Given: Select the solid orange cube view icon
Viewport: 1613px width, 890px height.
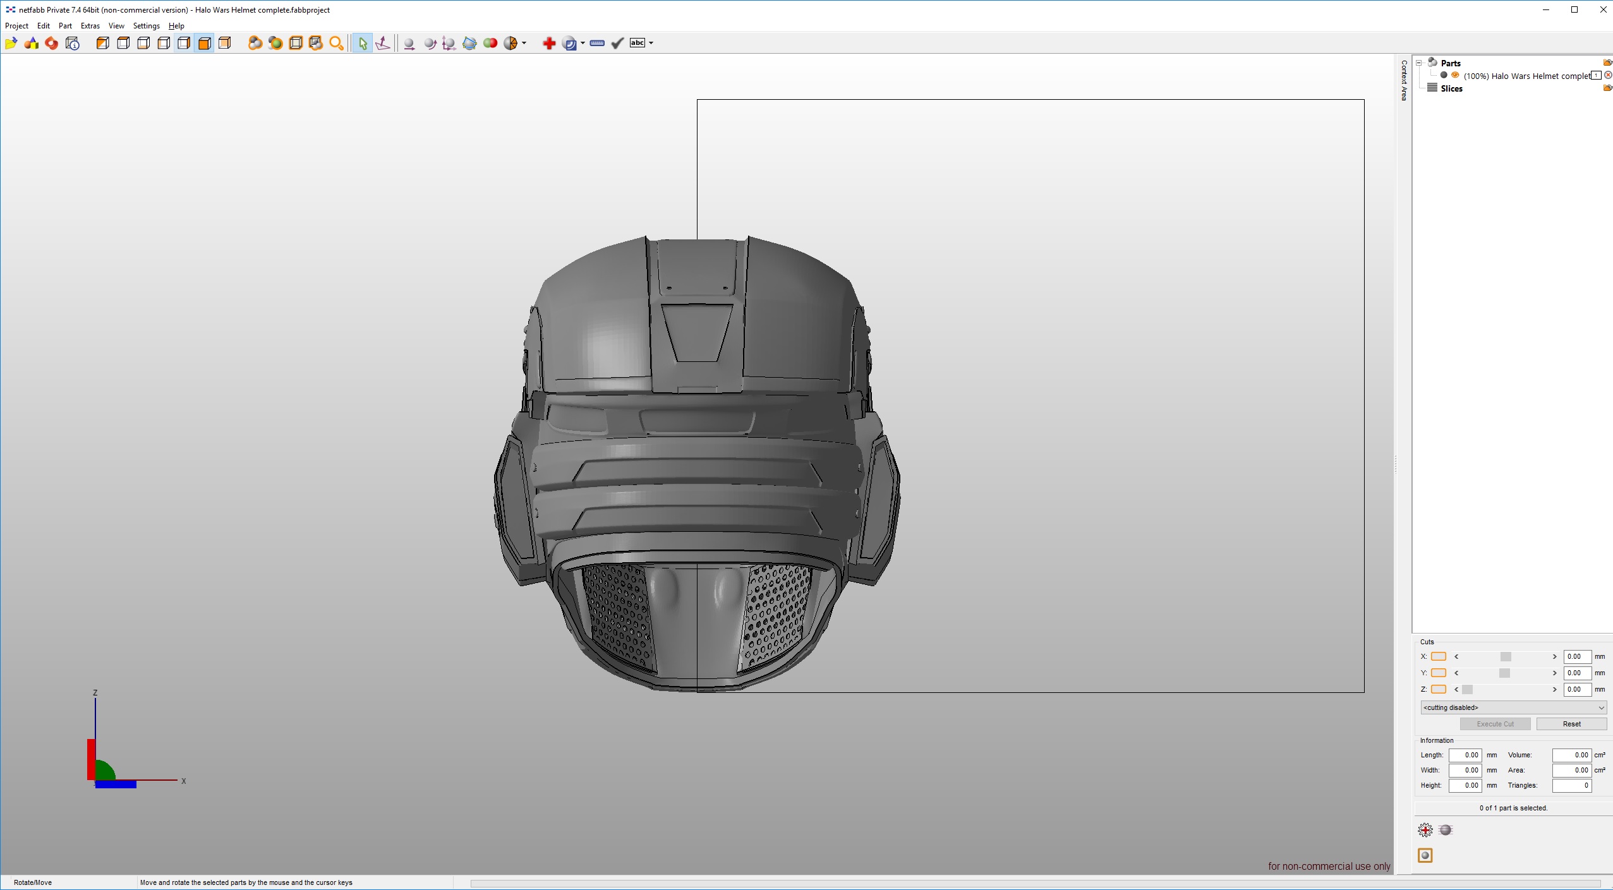Looking at the screenshot, I should coord(204,43).
